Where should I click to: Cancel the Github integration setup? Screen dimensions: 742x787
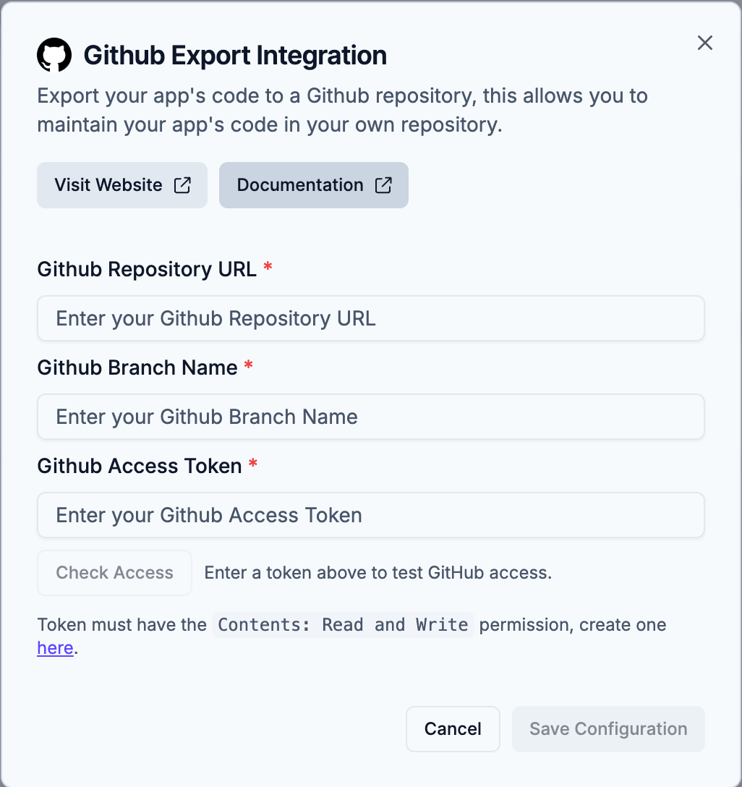click(x=453, y=729)
